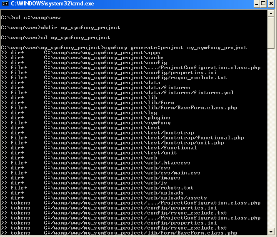Click the file+ fixtures.yml line
The width and height of the screenshot is (277, 237).
coord(117,93)
